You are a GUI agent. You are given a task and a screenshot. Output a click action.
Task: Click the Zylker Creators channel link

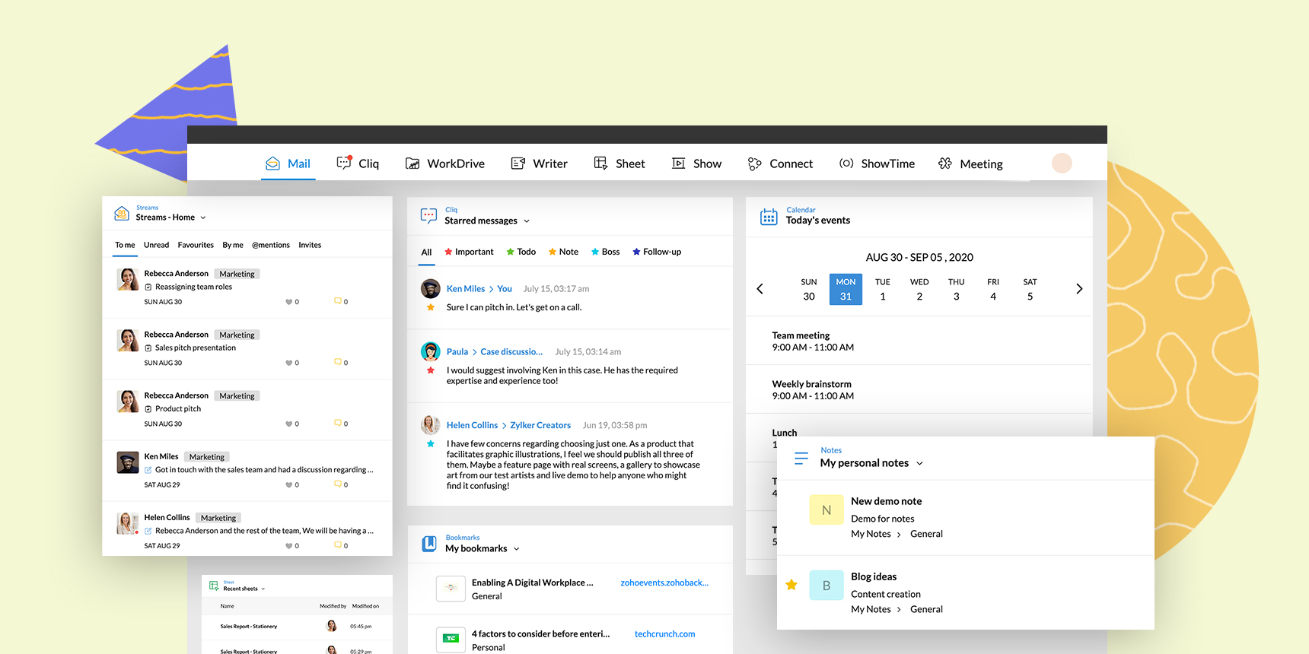(540, 425)
